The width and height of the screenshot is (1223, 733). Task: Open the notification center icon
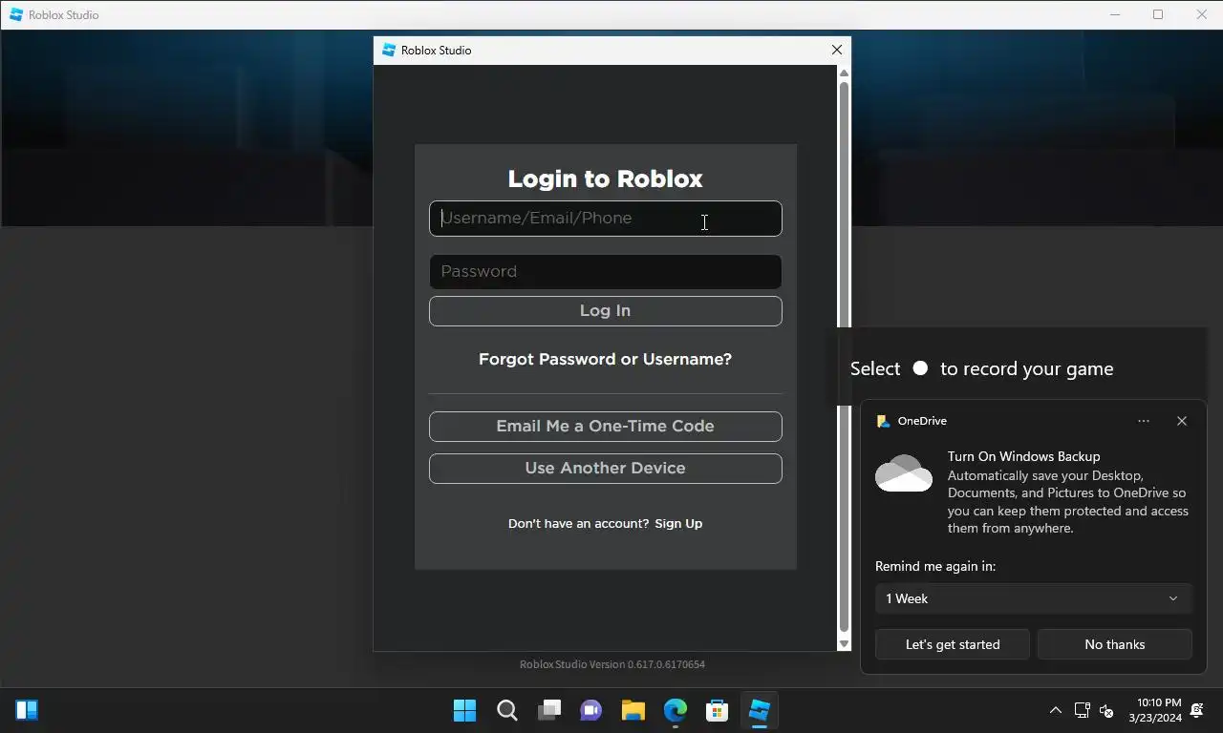[1198, 710]
